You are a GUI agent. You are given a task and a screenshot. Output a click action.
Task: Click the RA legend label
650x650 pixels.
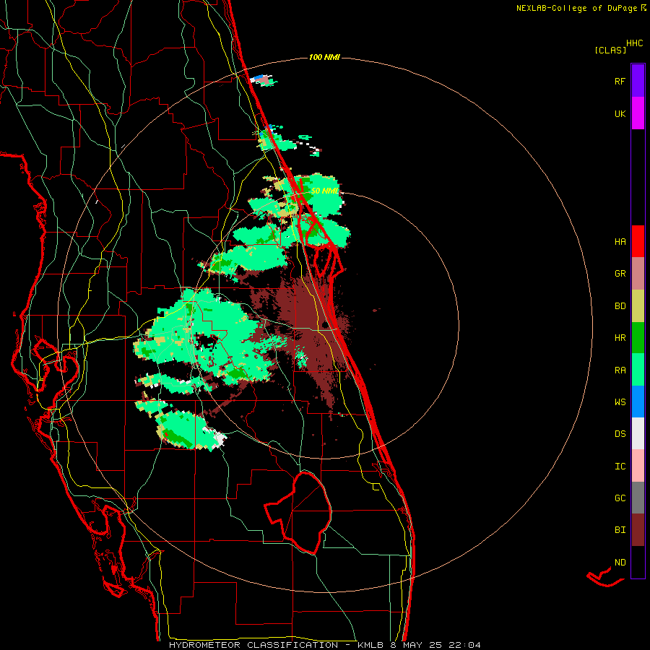point(620,370)
